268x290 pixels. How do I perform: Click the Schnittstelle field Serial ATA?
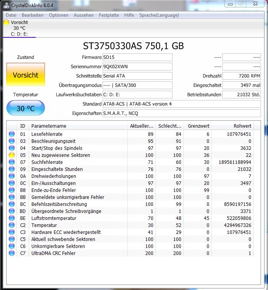tap(137, 76)
